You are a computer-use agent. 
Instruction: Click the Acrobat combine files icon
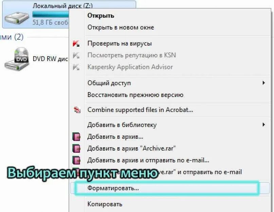point(77,110)
